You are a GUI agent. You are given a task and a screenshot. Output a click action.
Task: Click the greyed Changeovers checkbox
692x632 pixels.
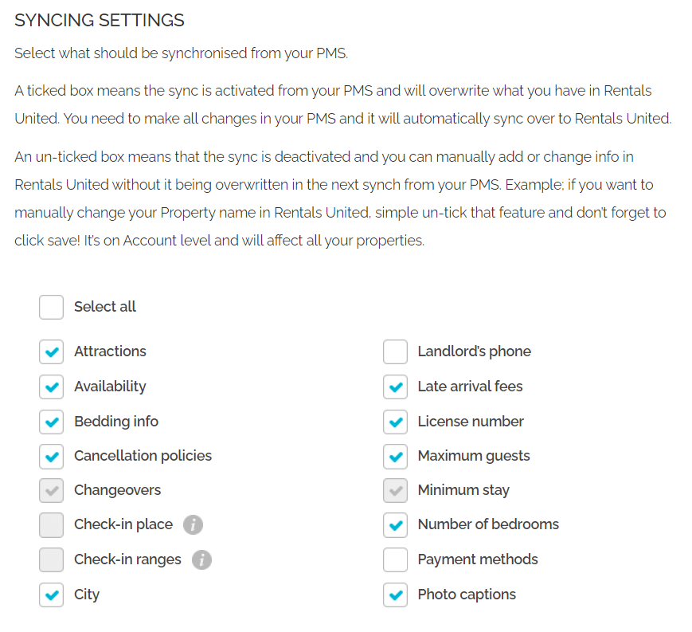coord(52,491)
